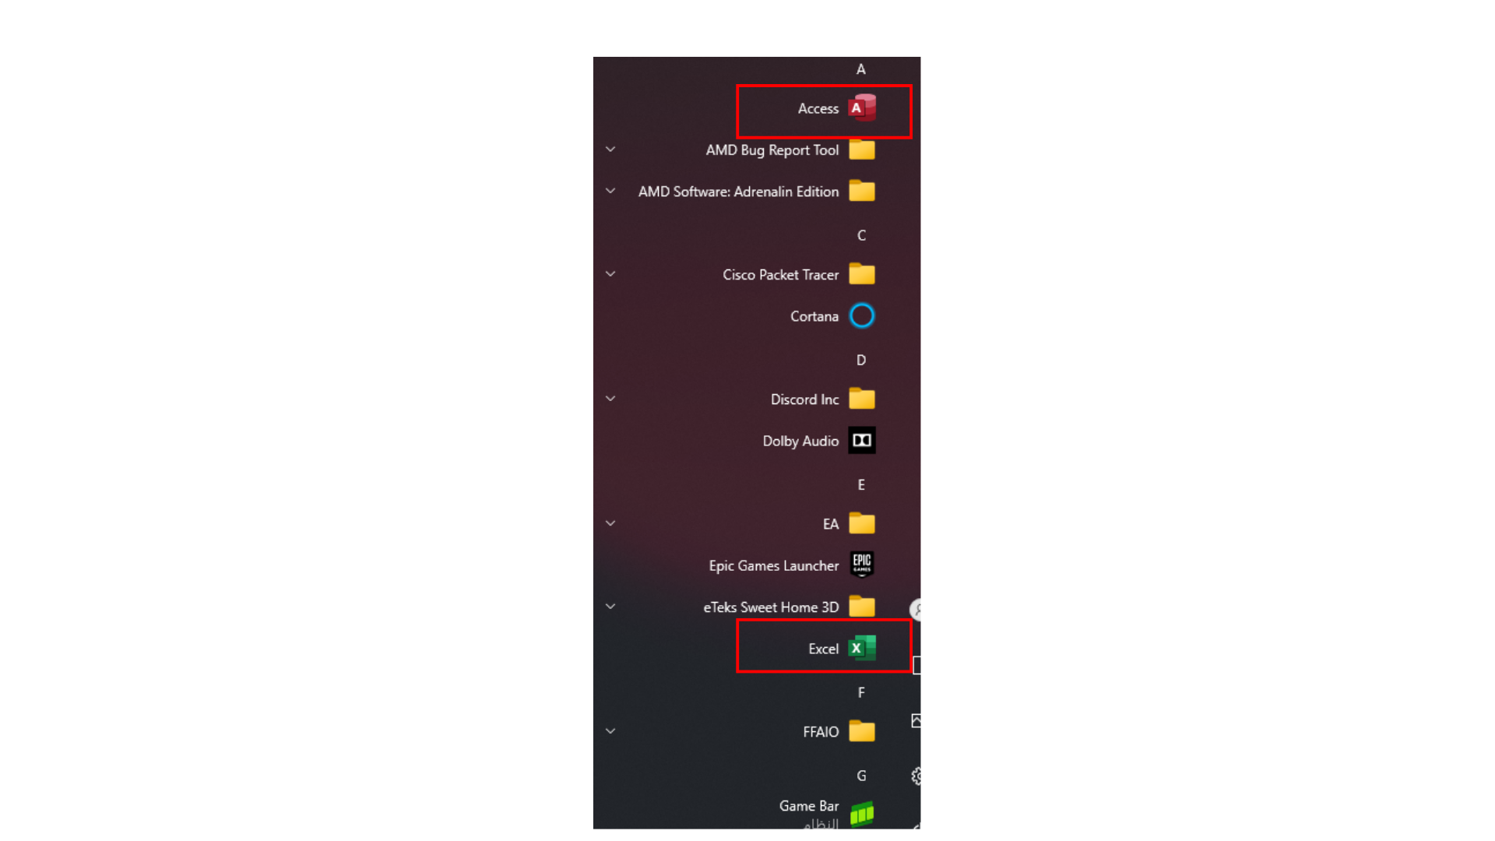The height and width of the screenshot is (841, 1495).
Task: Expand the EA folder chevron
Action: click(610, 523)
